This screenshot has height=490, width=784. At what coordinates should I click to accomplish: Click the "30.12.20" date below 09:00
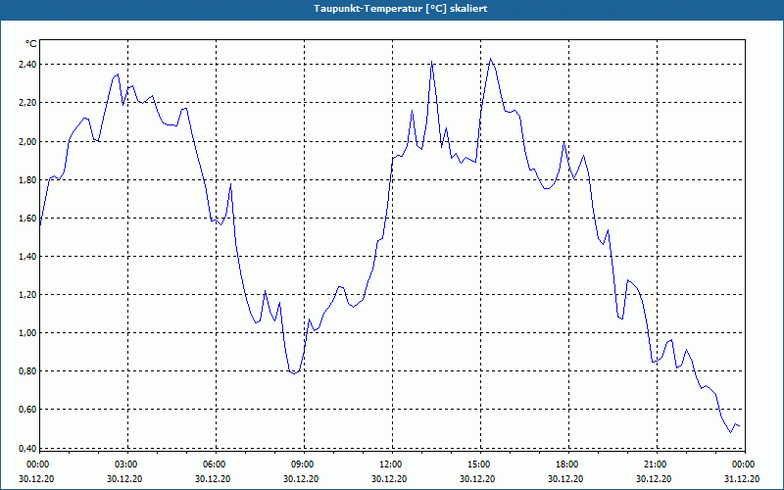click(301, 479)
